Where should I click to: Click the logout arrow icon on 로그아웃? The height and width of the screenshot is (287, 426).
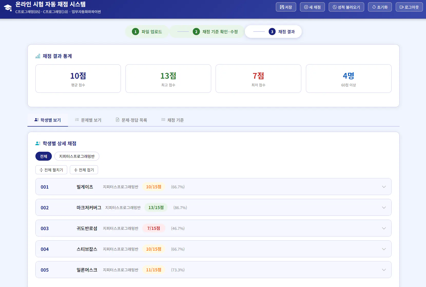(402, 7)
